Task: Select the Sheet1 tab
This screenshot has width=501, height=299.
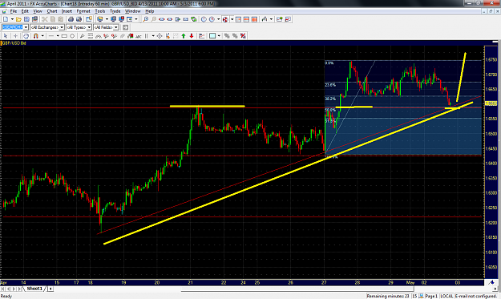Action: 34,289
